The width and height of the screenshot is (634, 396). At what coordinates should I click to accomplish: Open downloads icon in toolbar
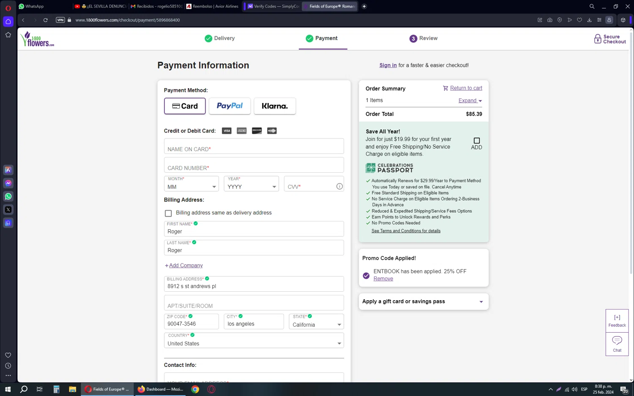coord(589,20)
